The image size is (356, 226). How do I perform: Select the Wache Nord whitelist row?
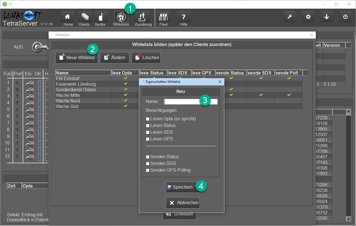coord(179,101)
